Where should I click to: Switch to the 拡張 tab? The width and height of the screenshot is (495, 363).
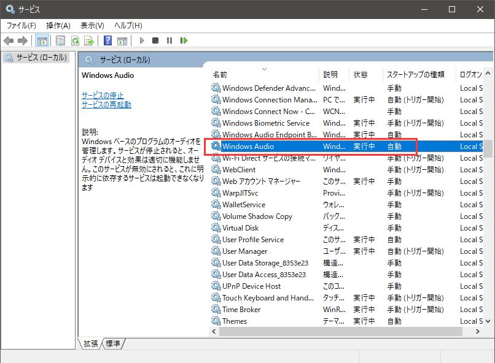tap(91, 344)
